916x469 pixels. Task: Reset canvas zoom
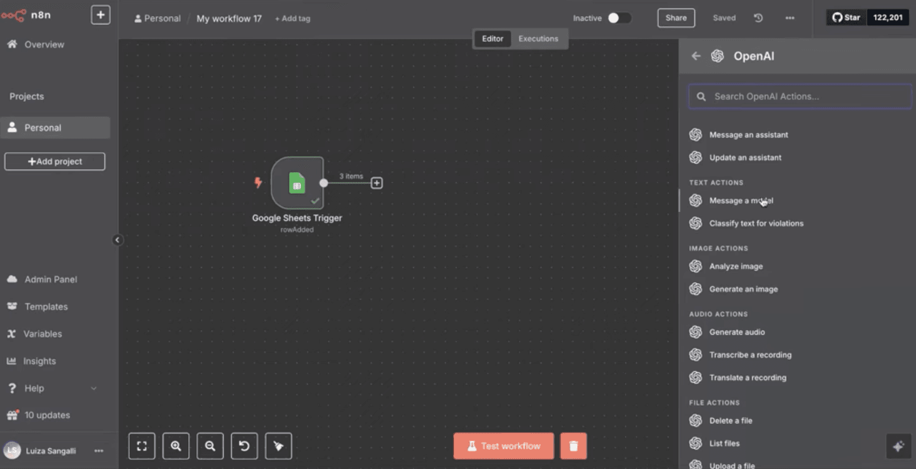click(244, 446)
